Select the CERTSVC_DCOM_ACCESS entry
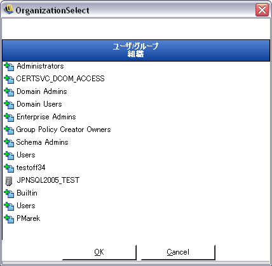This screenshot has height=266, width=272. 60,79
